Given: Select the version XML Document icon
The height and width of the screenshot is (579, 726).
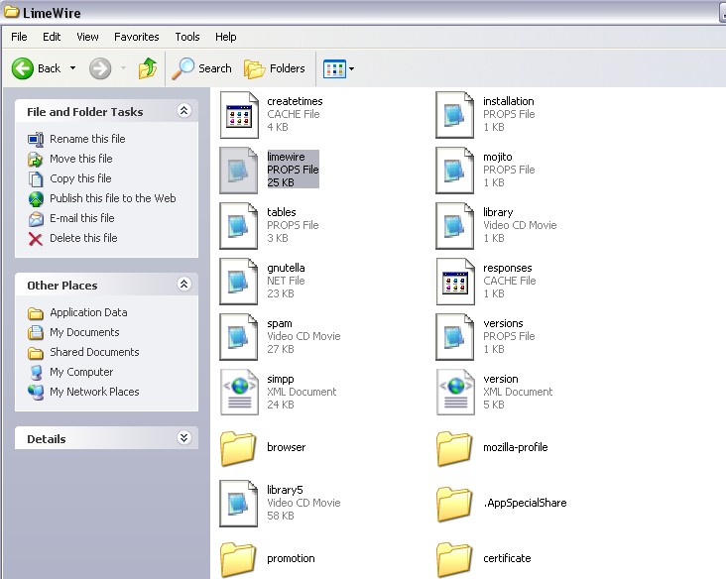Looking at the screenshot, I should click(455, 393).
